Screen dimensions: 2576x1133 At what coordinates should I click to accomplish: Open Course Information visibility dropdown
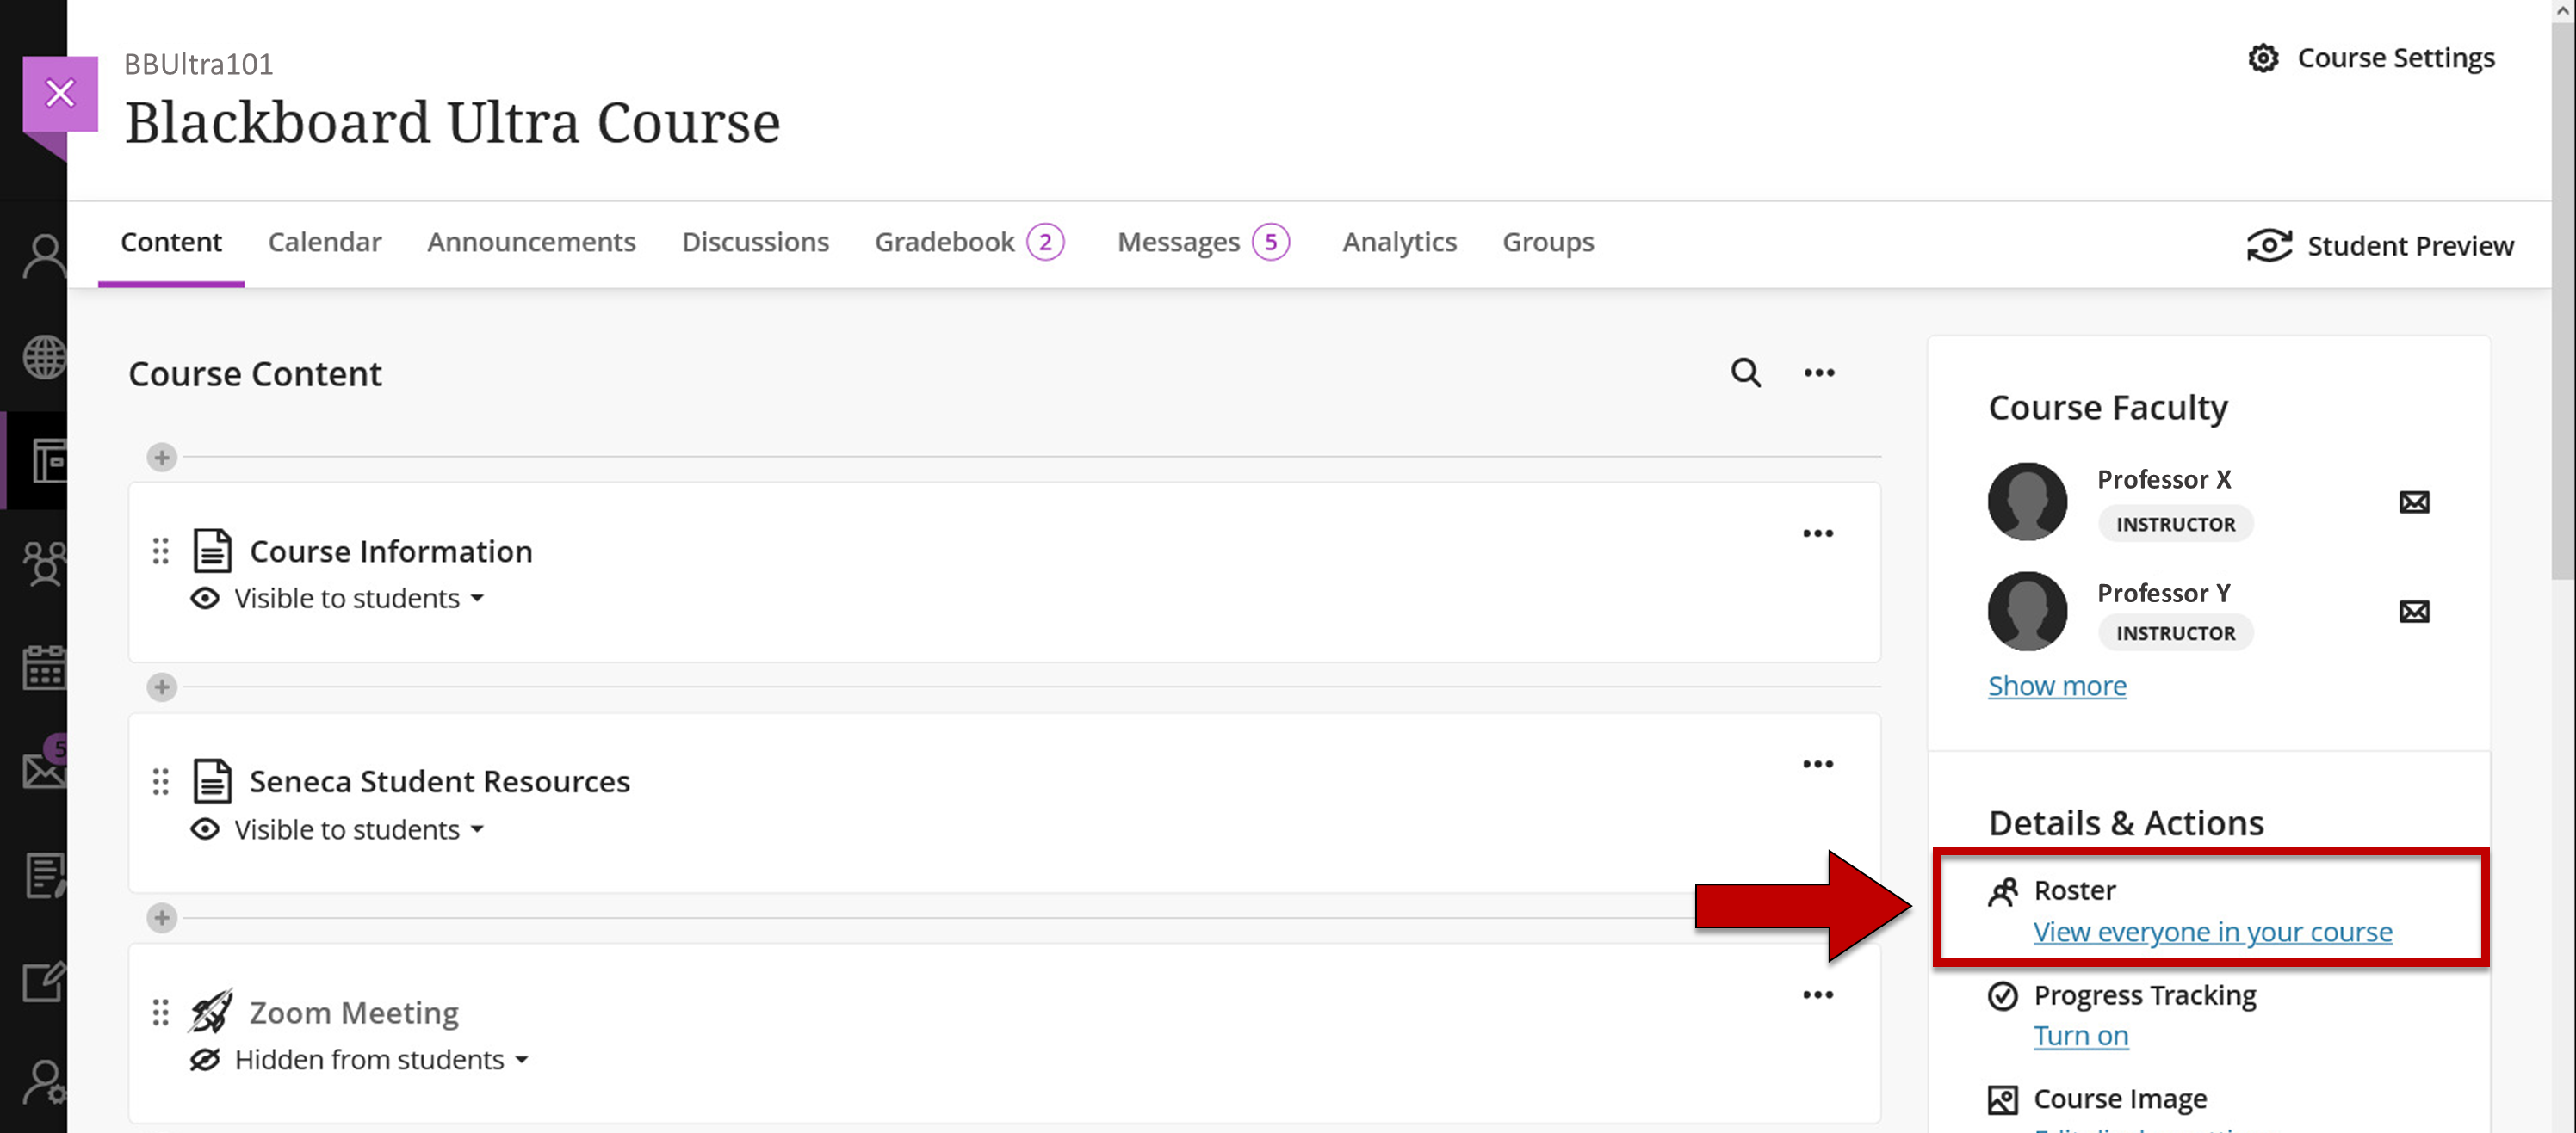coord(359,599)
